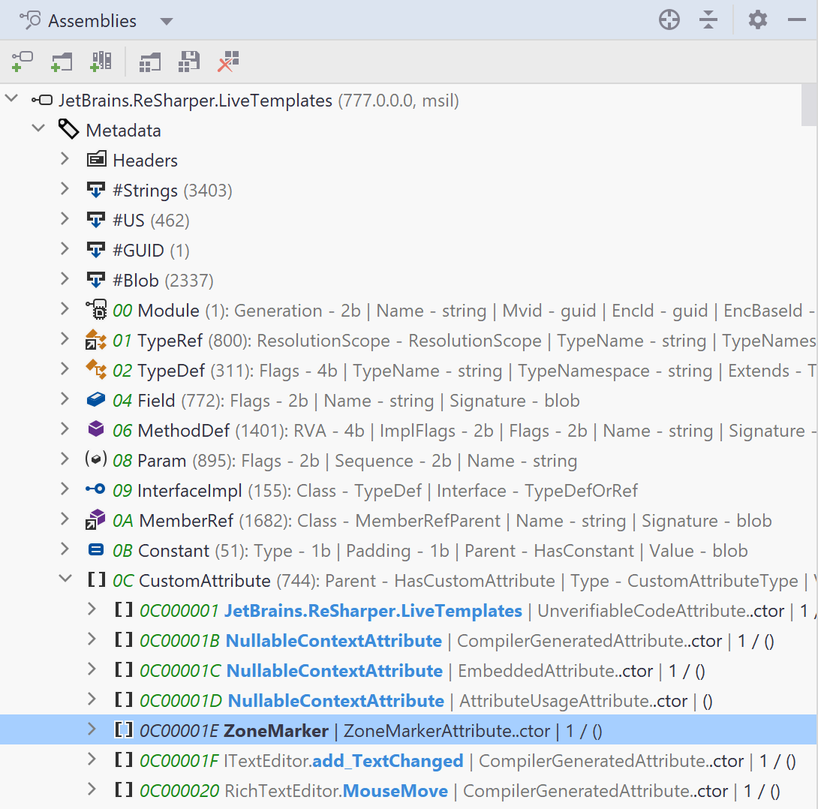
Task: Expand the #Blob heap node
Action: [65, 279]
